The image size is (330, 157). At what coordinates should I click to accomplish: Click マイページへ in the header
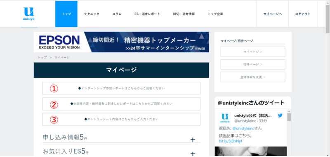(x=273, y=14)
